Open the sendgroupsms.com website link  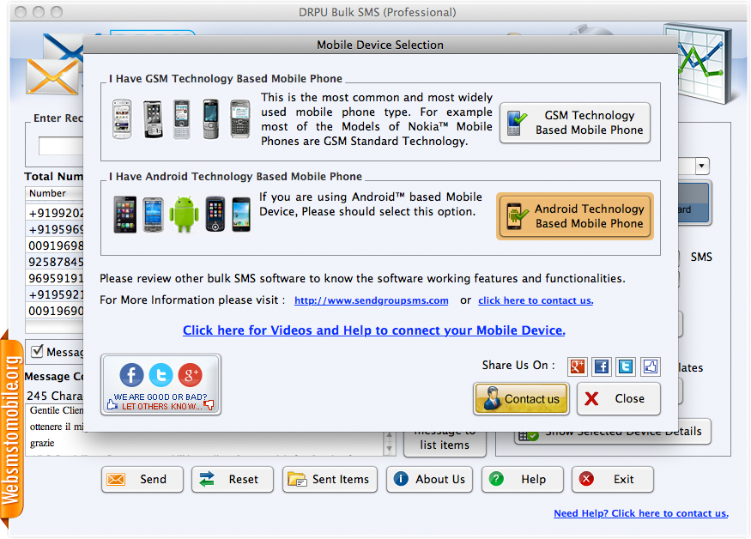[371, 300]
